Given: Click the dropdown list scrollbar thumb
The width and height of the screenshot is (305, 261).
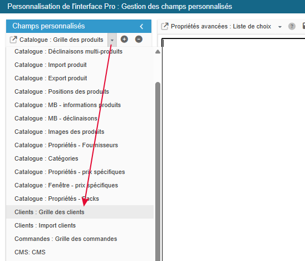Looking at the screenshot, I should click(x=158, y=172).
